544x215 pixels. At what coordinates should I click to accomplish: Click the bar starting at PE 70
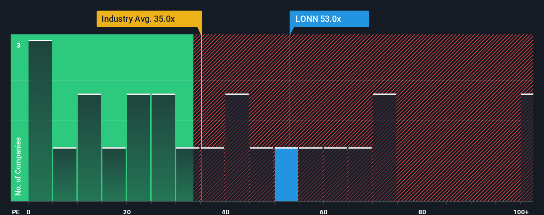[385, 148]
